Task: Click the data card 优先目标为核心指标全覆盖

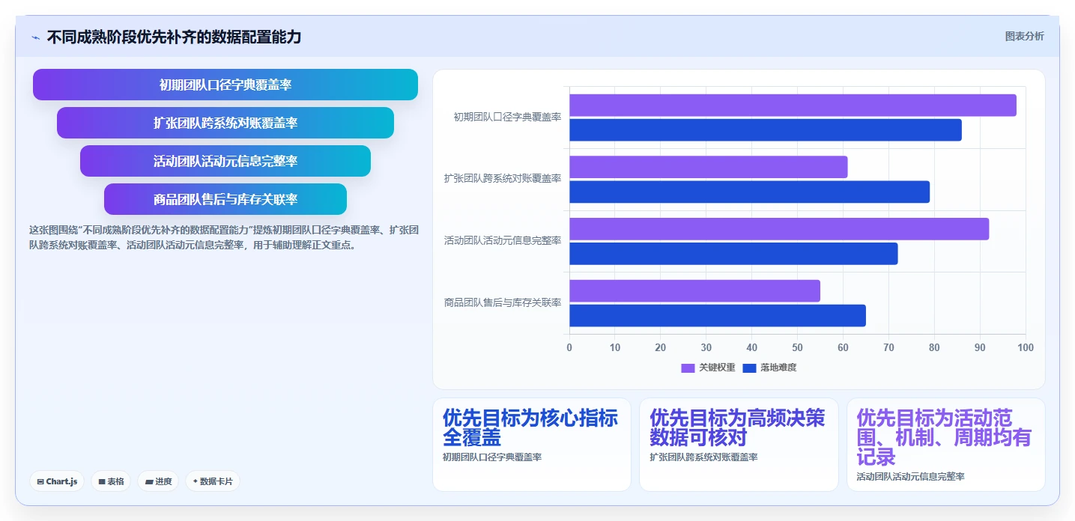Action: pos(532,445)
